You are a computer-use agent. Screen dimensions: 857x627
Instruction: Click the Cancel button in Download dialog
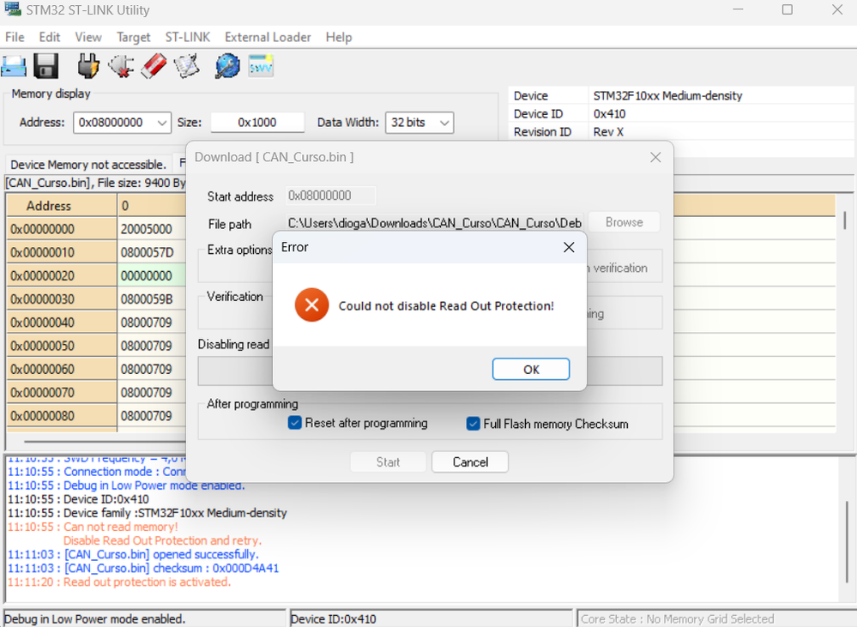470,462
